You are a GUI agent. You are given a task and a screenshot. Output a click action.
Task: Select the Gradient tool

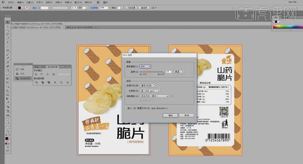click(x=8, y=99)
